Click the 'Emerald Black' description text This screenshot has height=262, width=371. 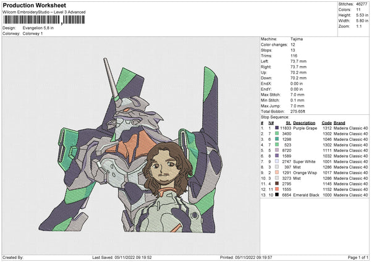pos(306,195)
